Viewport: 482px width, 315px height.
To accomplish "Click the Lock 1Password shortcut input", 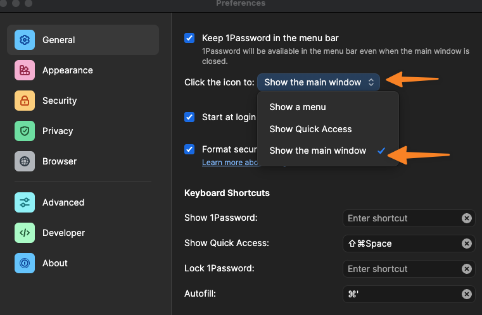I will point(409,269).
